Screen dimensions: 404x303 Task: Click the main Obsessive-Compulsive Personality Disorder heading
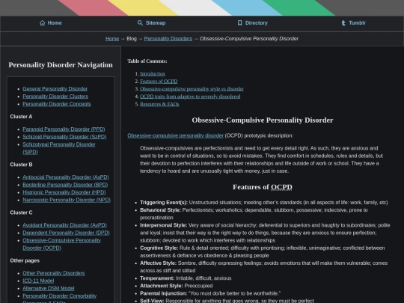263,120
